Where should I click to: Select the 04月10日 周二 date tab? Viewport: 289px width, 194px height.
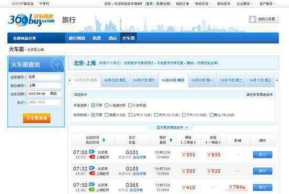click(231, 80)
